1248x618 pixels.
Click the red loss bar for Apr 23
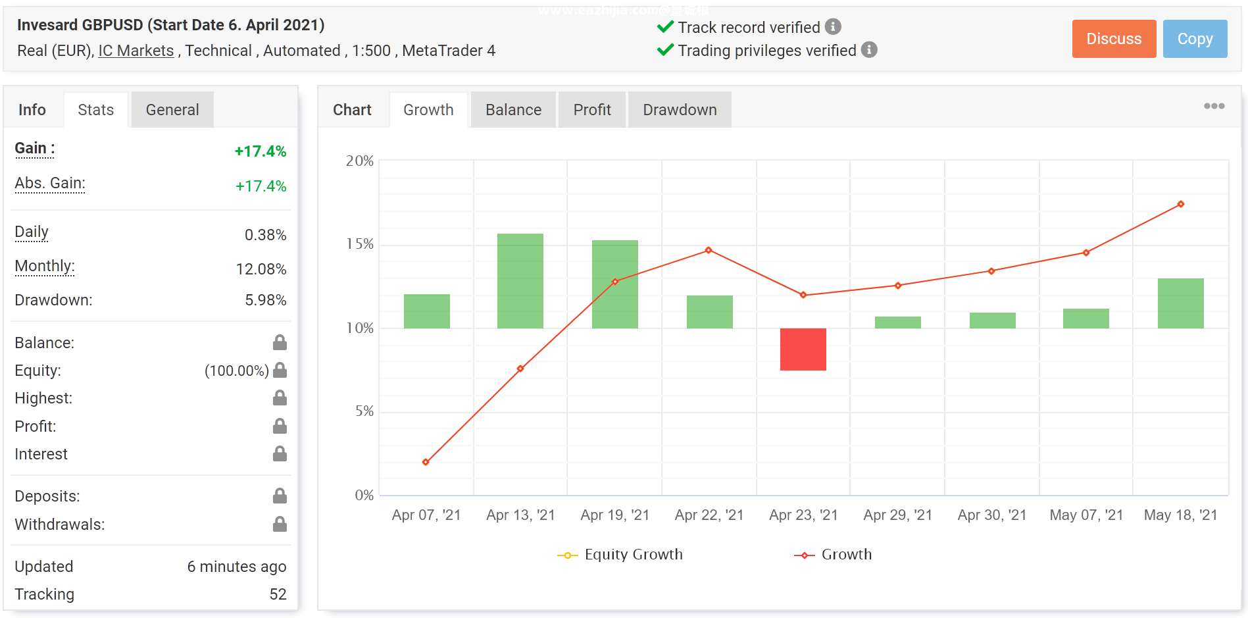click(x=803, y=349)
